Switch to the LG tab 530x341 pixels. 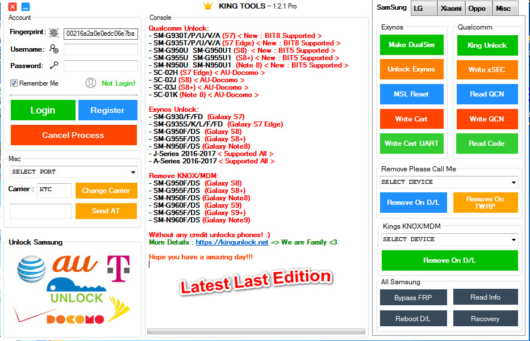pos(423,8)
